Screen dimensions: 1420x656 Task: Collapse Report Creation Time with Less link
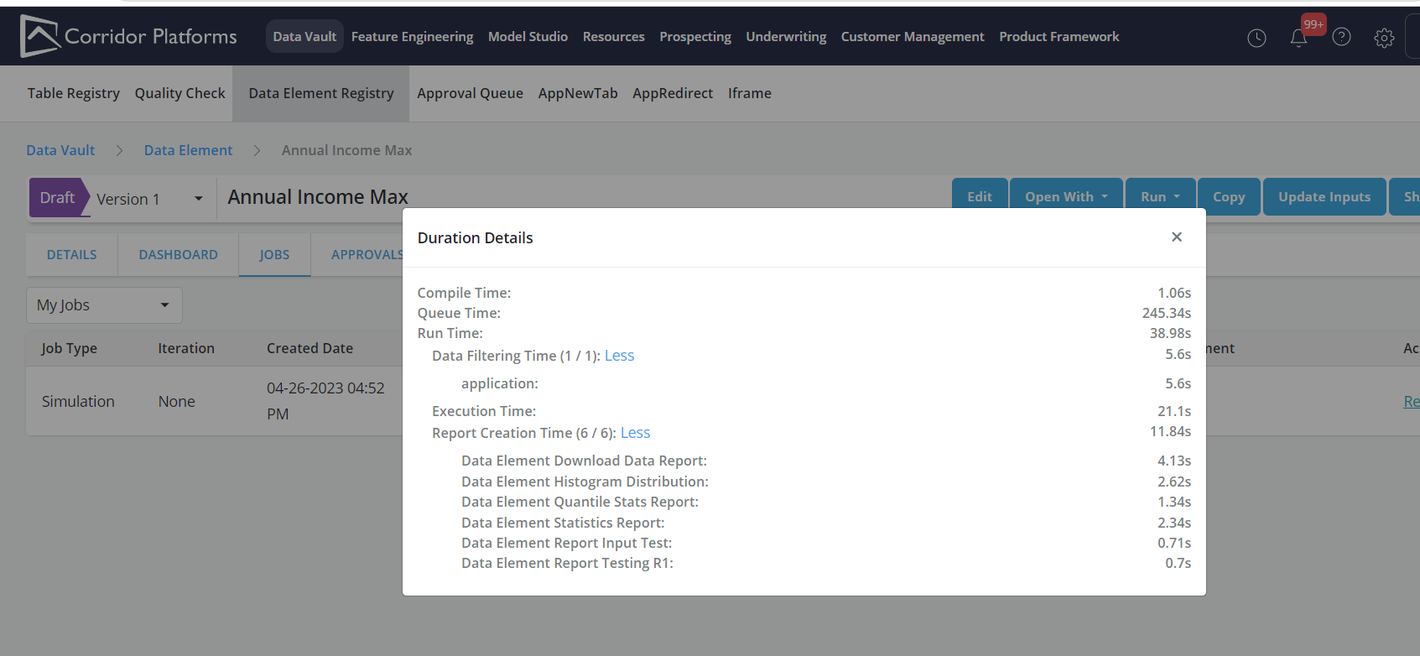(635, 433)
